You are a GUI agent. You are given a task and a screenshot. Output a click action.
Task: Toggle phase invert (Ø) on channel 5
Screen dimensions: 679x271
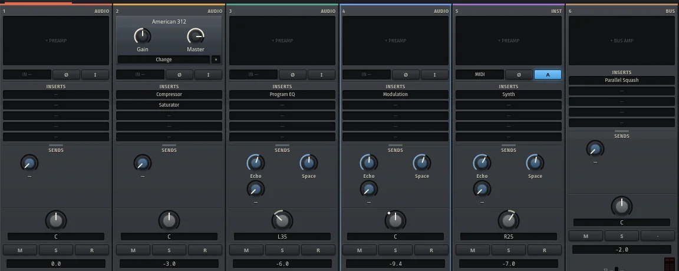(519, 74)
